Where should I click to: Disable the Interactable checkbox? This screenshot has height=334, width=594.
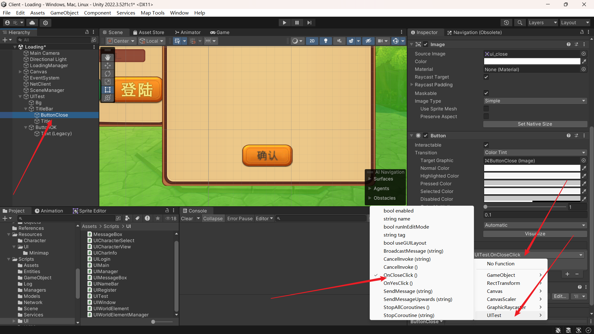click(x=486, y=145)
